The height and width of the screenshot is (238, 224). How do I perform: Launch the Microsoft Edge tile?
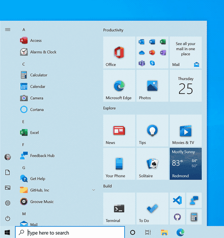(x=119, y=86)
